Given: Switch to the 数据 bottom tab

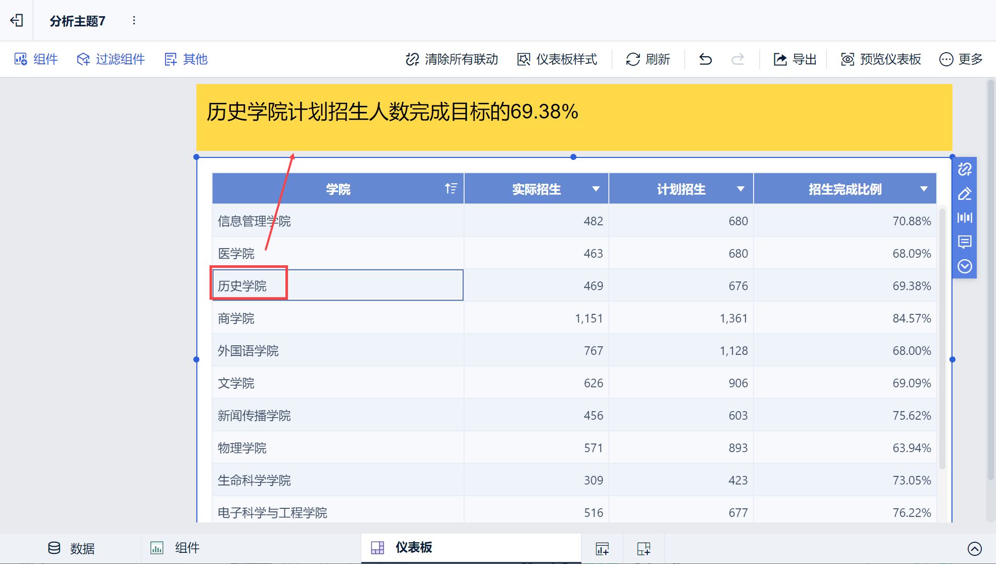Looking at the screenshot, I should pyautogui.click(x=71, y=548).
